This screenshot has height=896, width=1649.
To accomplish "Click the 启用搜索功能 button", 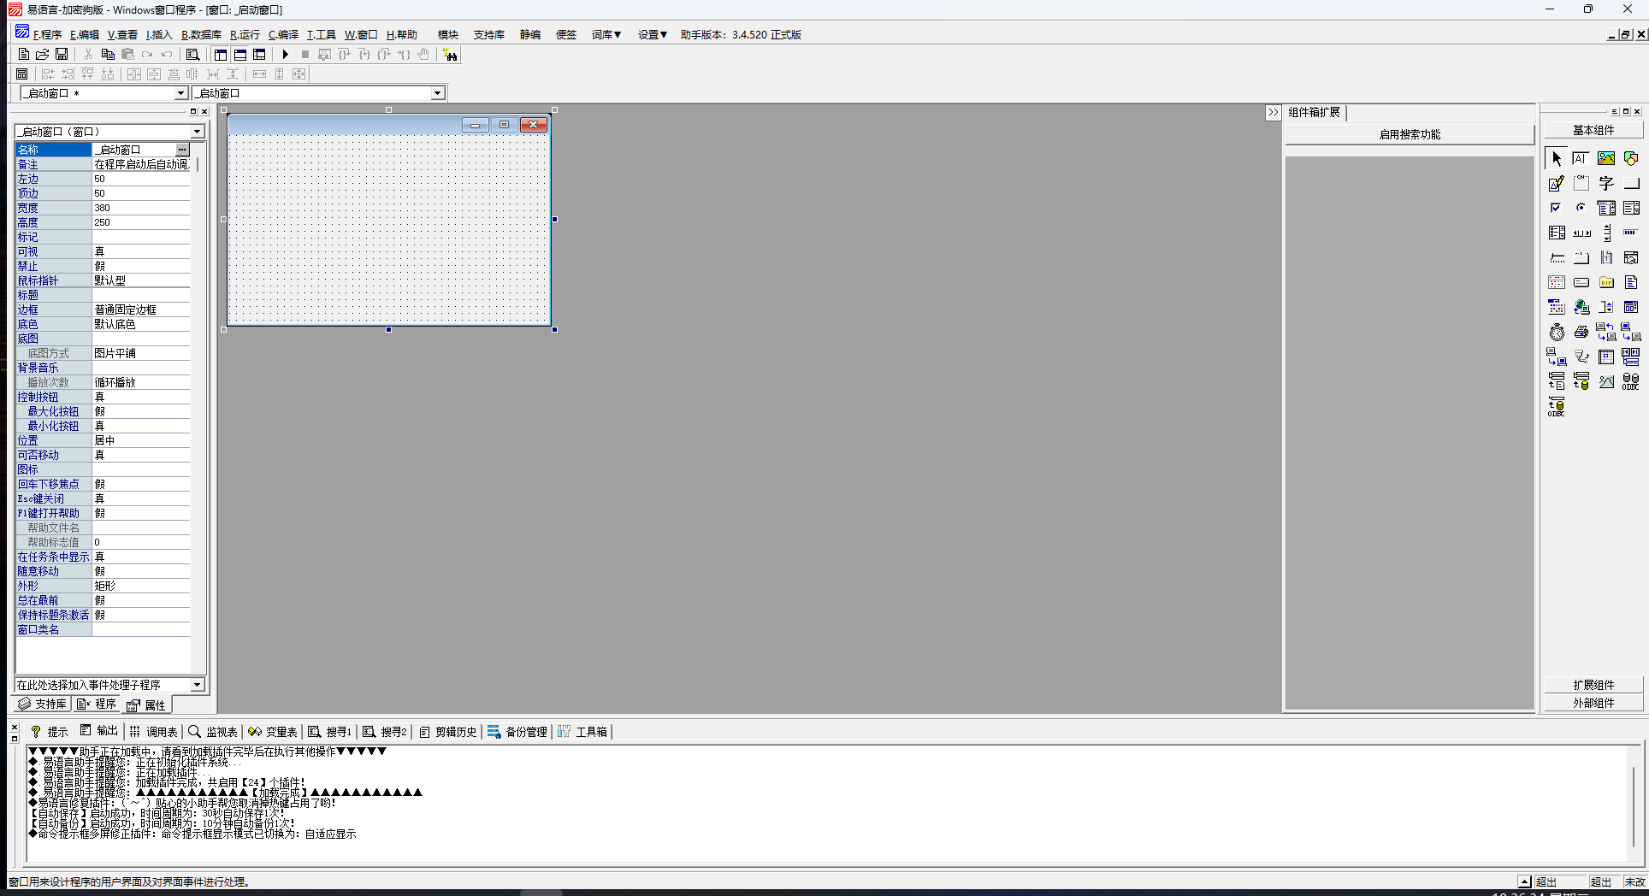I will point(1410,135).
